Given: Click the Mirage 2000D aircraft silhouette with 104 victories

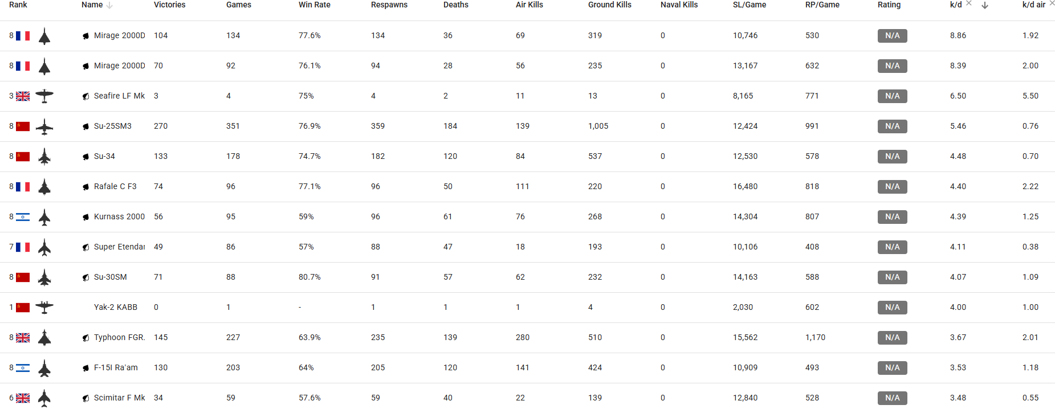Looking at the screenshot, I should pyautogui.click(x=44, y=36).
